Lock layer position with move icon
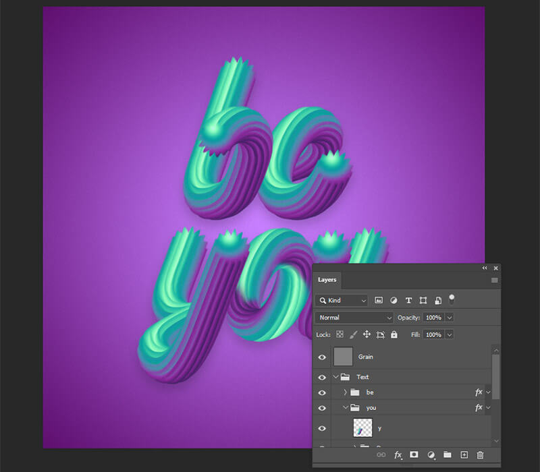This screenshot has height=472, width=540. (x=367, y=334)
